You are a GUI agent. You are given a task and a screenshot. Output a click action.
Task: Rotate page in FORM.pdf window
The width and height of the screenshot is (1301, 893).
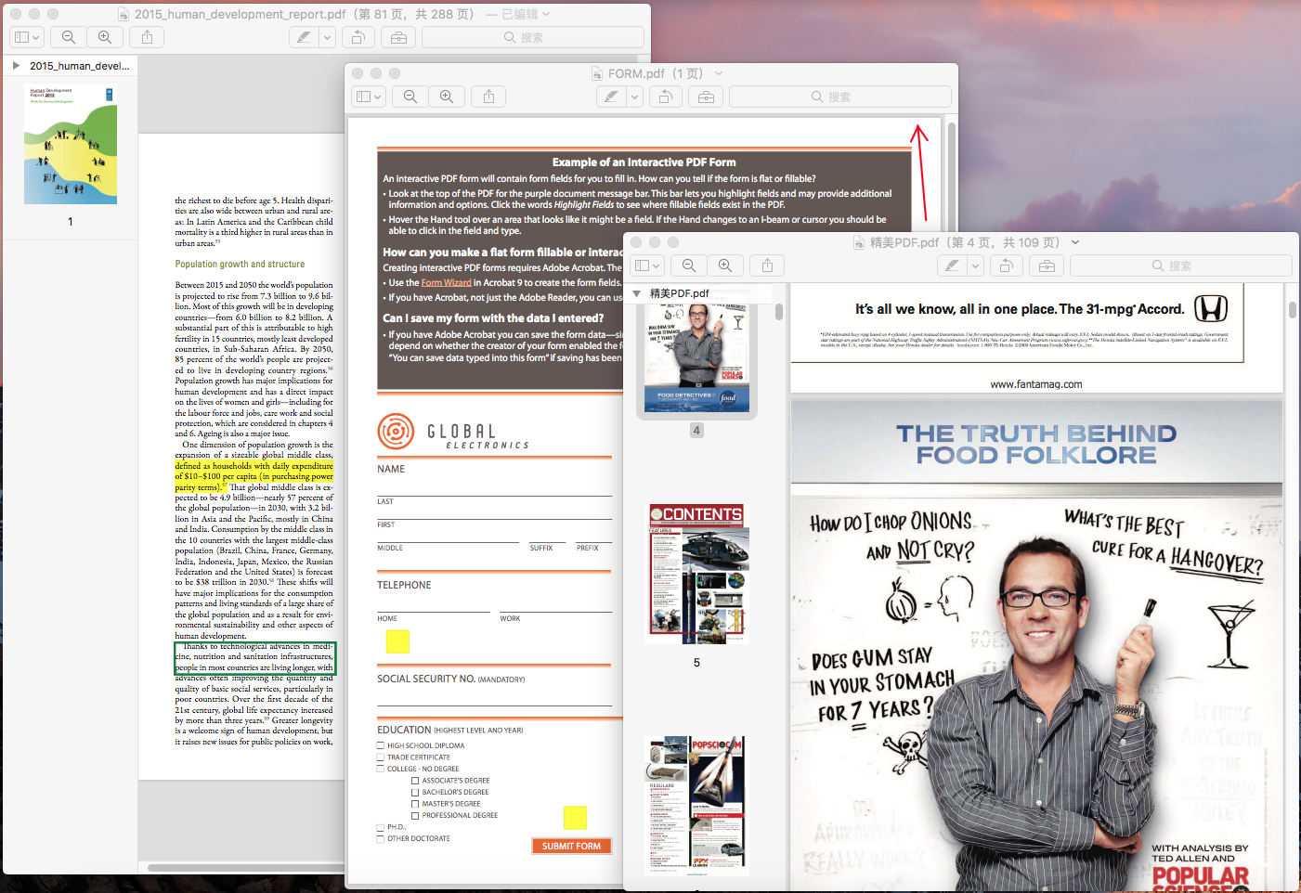665,97
